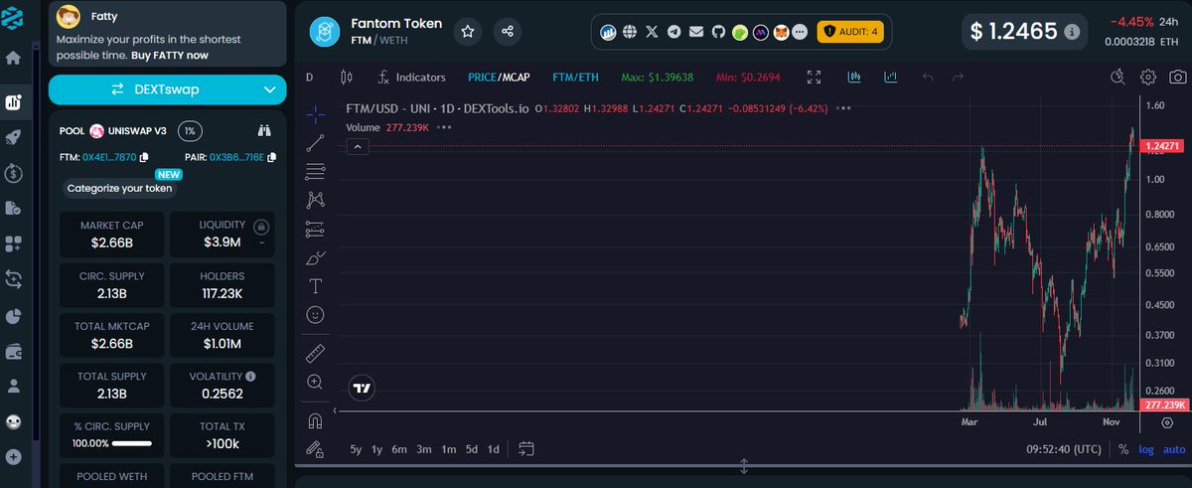
Task: Share the Fantom Token pair
Action: click(x=508, y=32)
